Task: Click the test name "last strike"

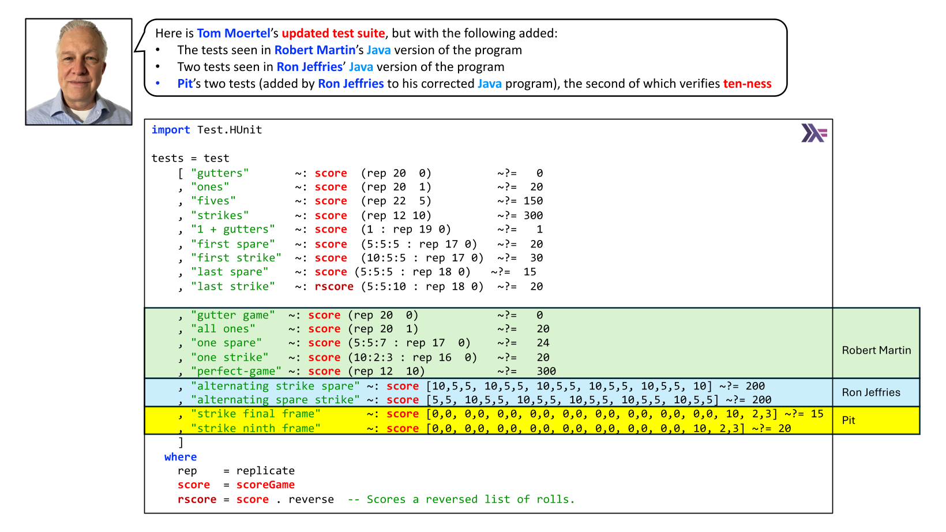Action: (x=233, y=286)
